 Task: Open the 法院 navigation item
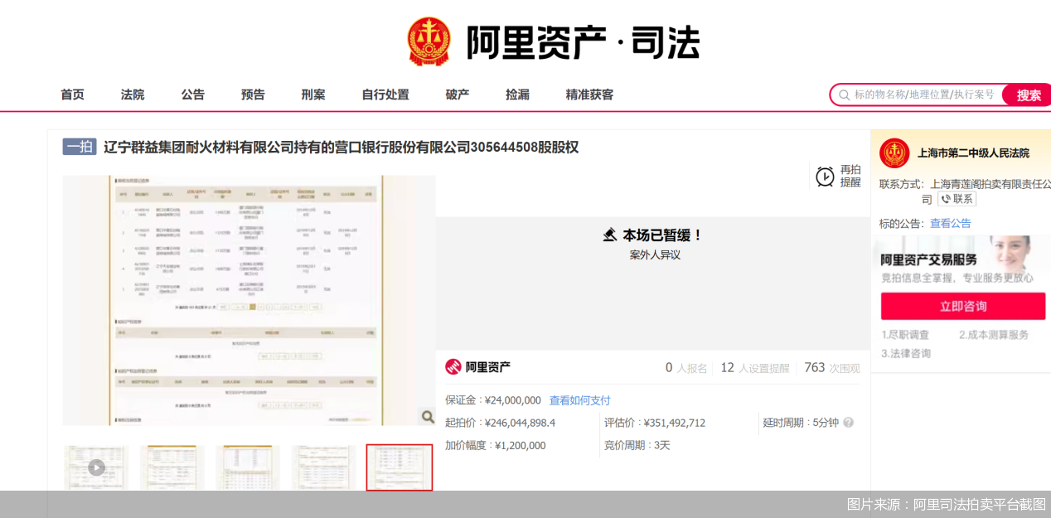point(133,94)
